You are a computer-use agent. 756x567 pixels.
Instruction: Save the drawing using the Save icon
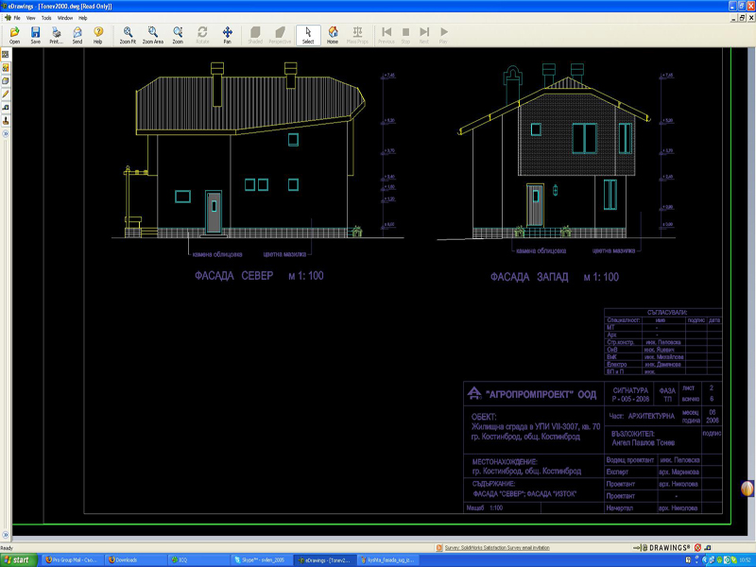tap(35, 35)
